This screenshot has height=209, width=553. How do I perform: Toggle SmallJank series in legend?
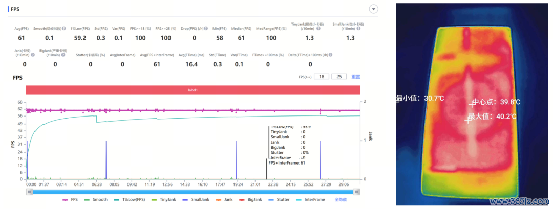pos(196,199)
